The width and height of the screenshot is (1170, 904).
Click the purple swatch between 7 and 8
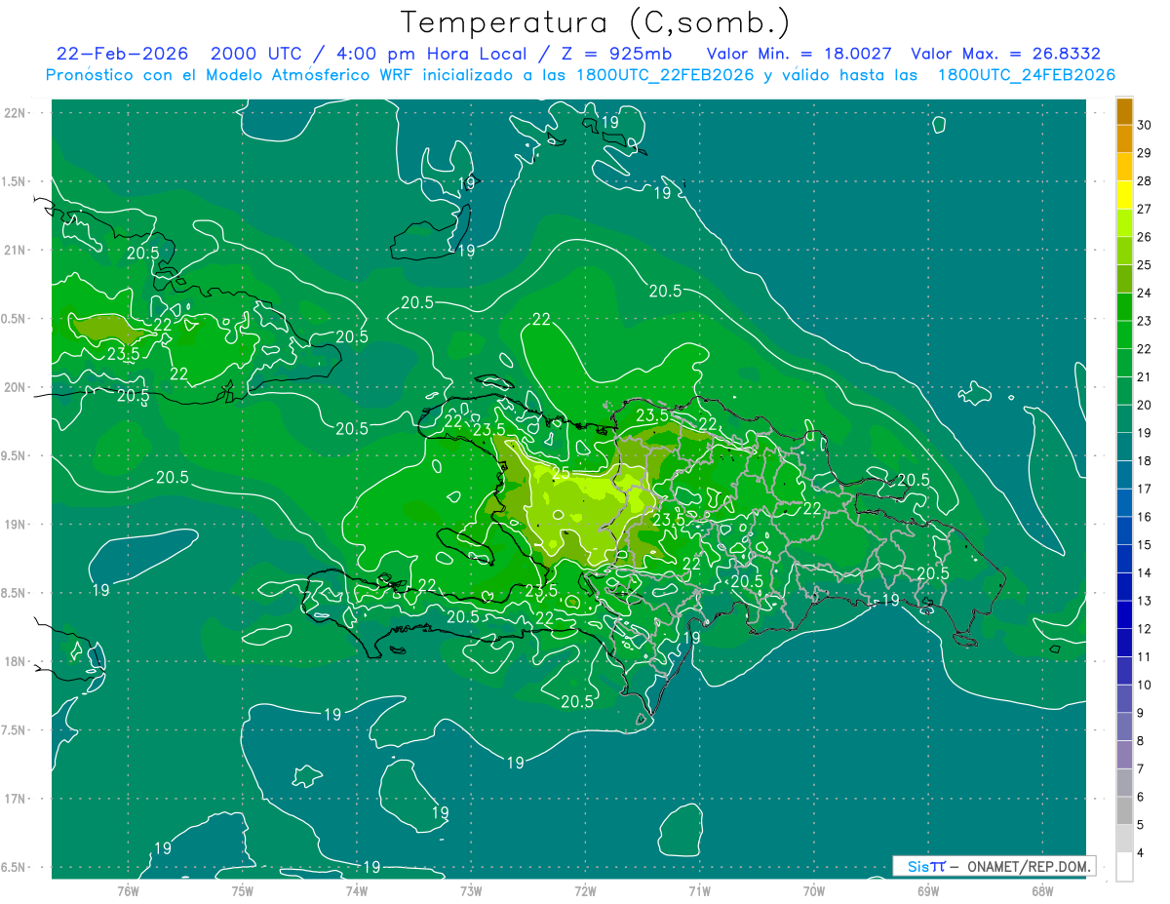1124,755
